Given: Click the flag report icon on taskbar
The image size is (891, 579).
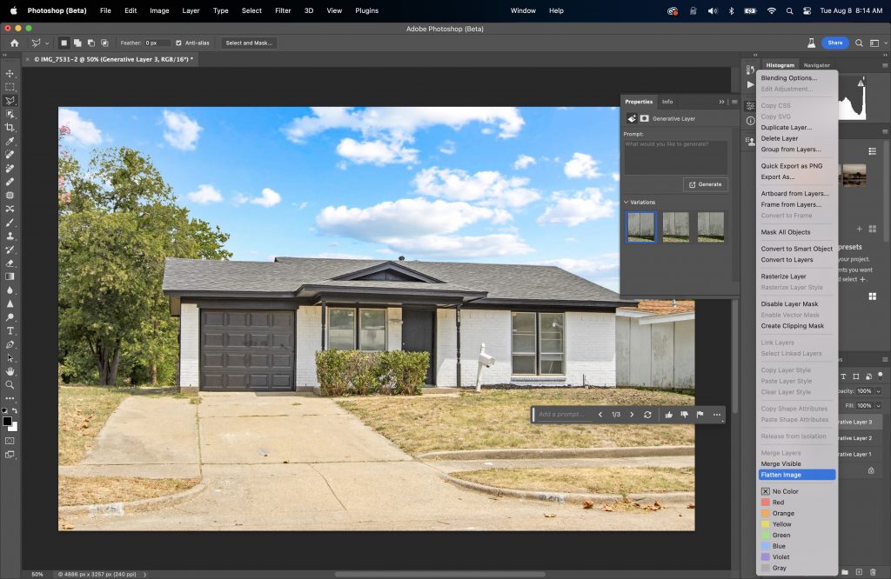Looking at the screenshot, I should pos(700,415).
